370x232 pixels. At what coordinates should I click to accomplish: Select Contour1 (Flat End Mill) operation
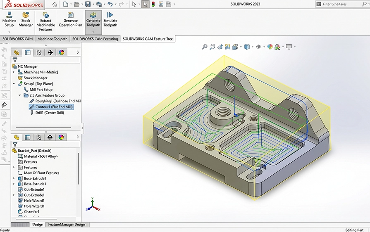coord(51,107)
